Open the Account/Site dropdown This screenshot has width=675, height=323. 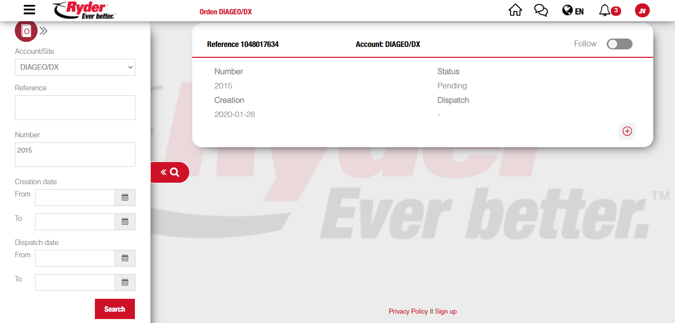coord(75,67)
